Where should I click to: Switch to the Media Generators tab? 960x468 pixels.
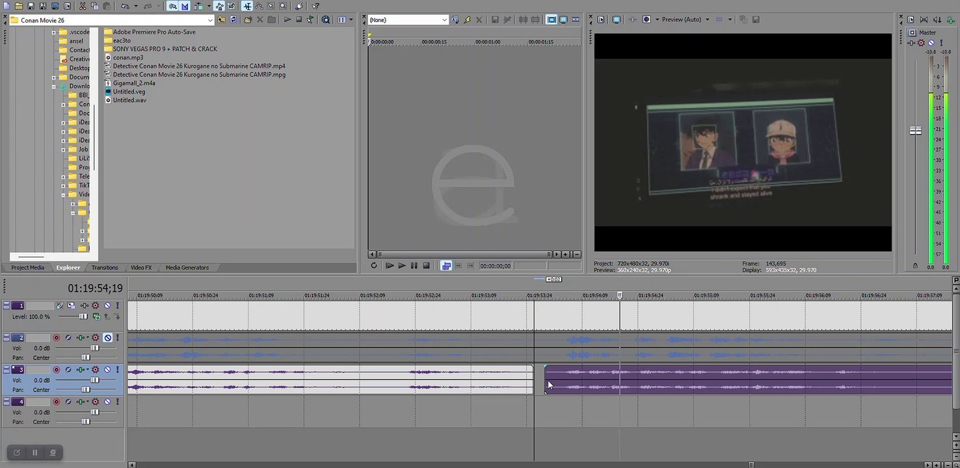tap(187, 268)
